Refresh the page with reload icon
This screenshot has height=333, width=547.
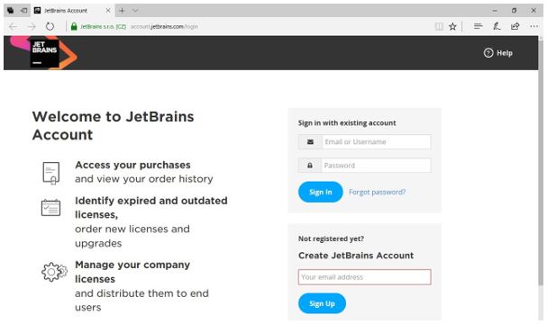[50, 26]
